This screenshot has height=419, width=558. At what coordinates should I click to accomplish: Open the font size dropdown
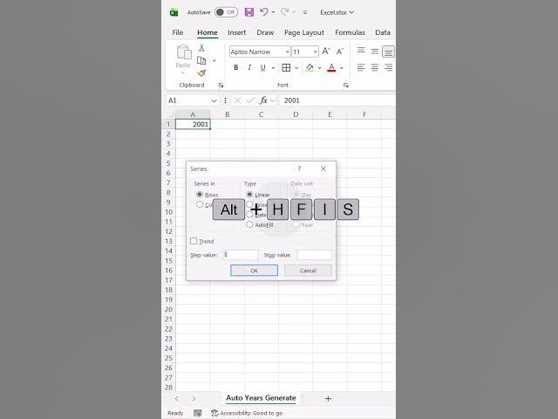pos(316,52)
